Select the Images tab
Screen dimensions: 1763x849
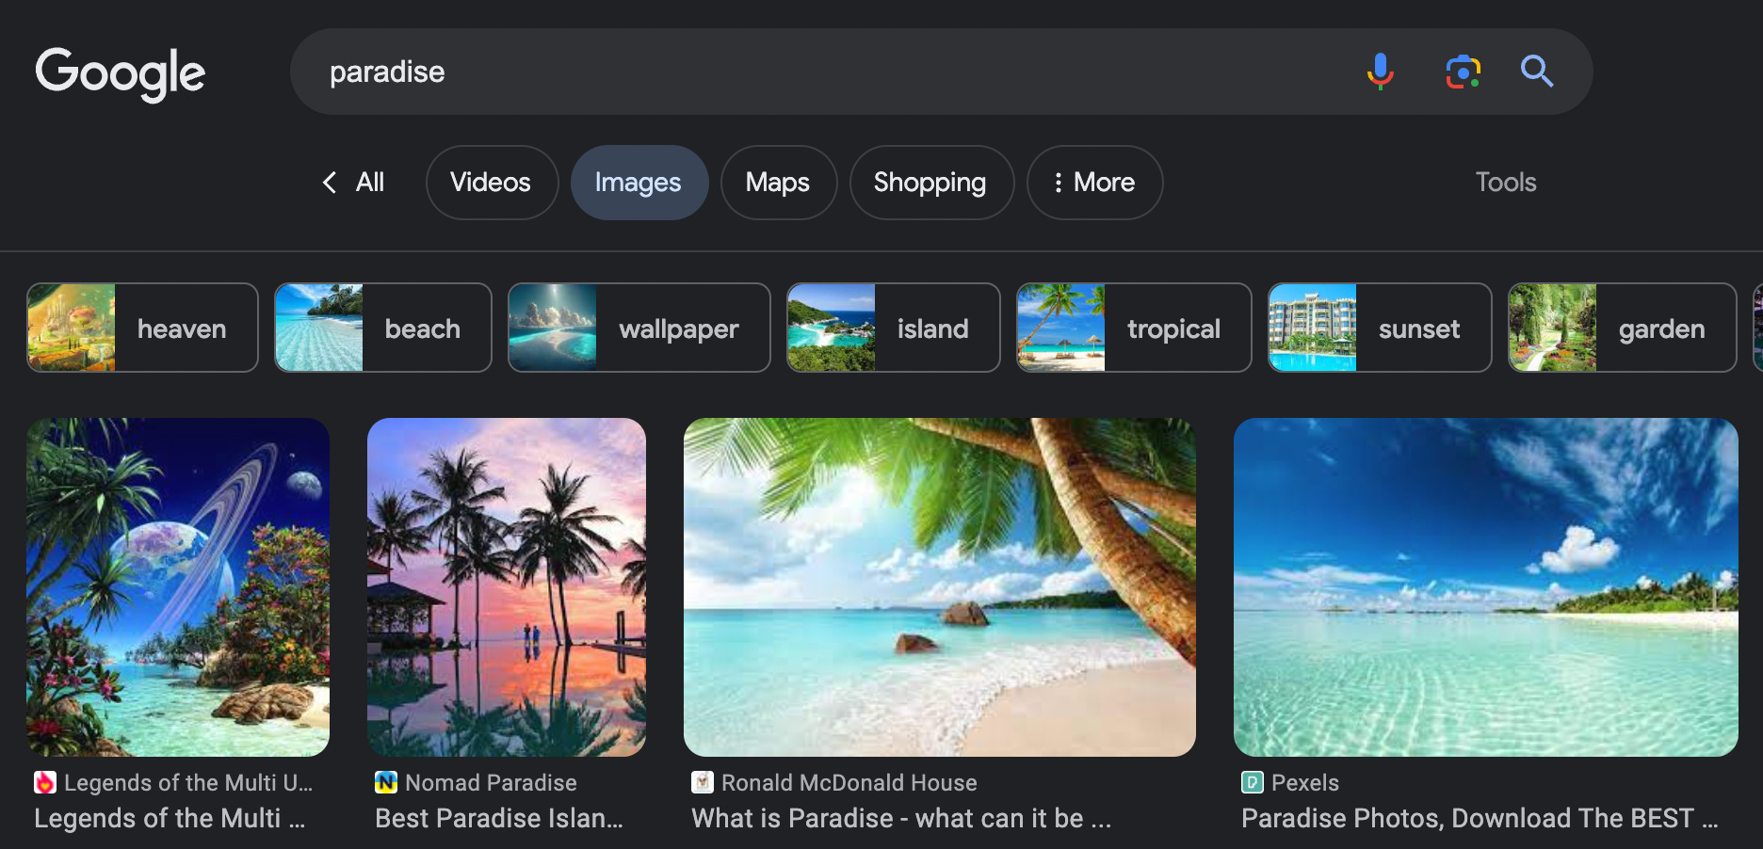(x=639, y=183)
